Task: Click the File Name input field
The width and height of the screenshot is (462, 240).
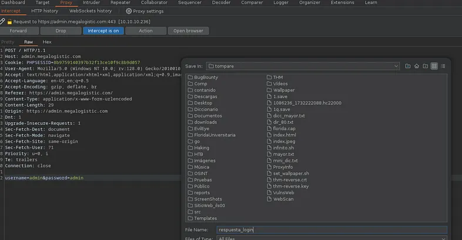Action: tap(332, 229)
